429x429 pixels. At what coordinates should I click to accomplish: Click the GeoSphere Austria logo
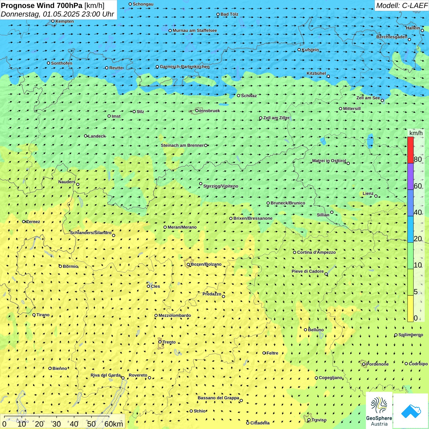[379, 411]
